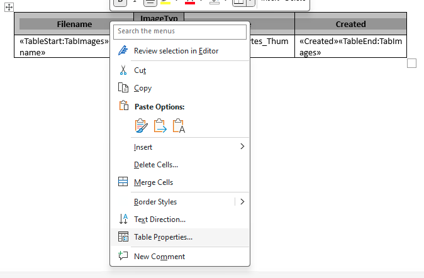The height and width of the screenshot is (278, 424).
Task: Paste with Keep Source Formatting icon
Action: pos(142,126)
